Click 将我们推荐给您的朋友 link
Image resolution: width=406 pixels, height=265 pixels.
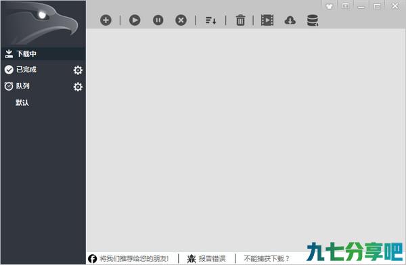pos(134,258)
